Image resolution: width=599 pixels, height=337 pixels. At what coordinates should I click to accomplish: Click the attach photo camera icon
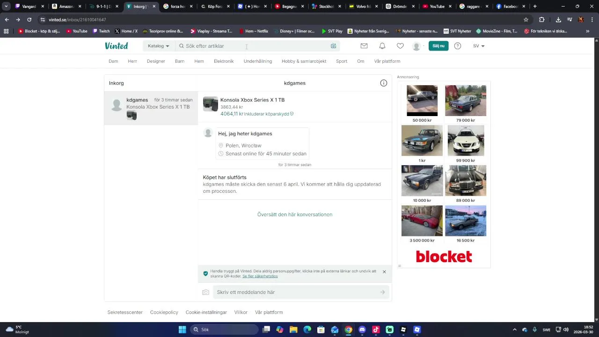(205, 292)
